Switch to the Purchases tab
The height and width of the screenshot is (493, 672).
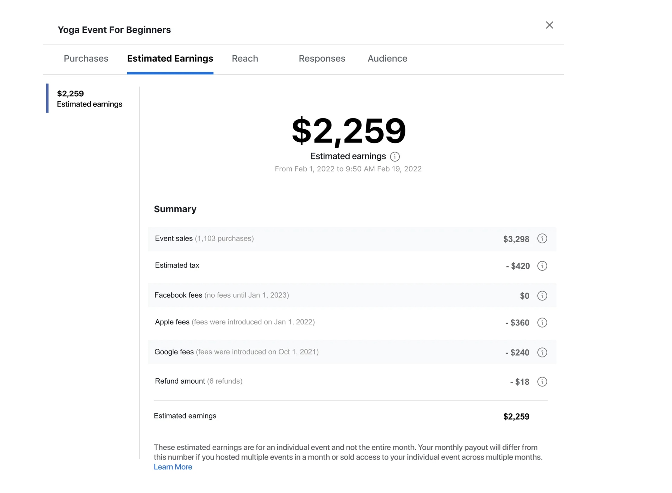pos(86,59)
